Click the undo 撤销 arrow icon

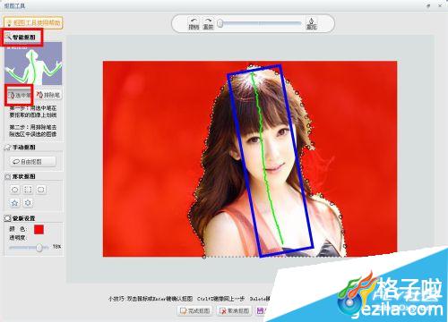pyautogui.click(x=194, y=21)
